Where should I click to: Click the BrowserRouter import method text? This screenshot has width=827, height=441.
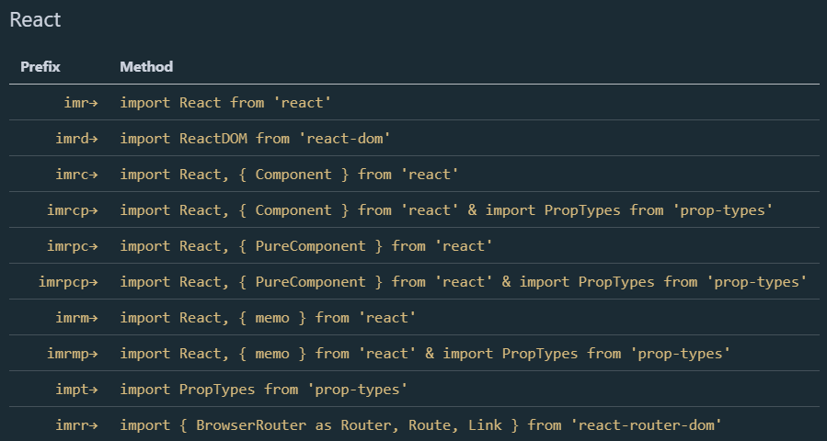(420, 424)
